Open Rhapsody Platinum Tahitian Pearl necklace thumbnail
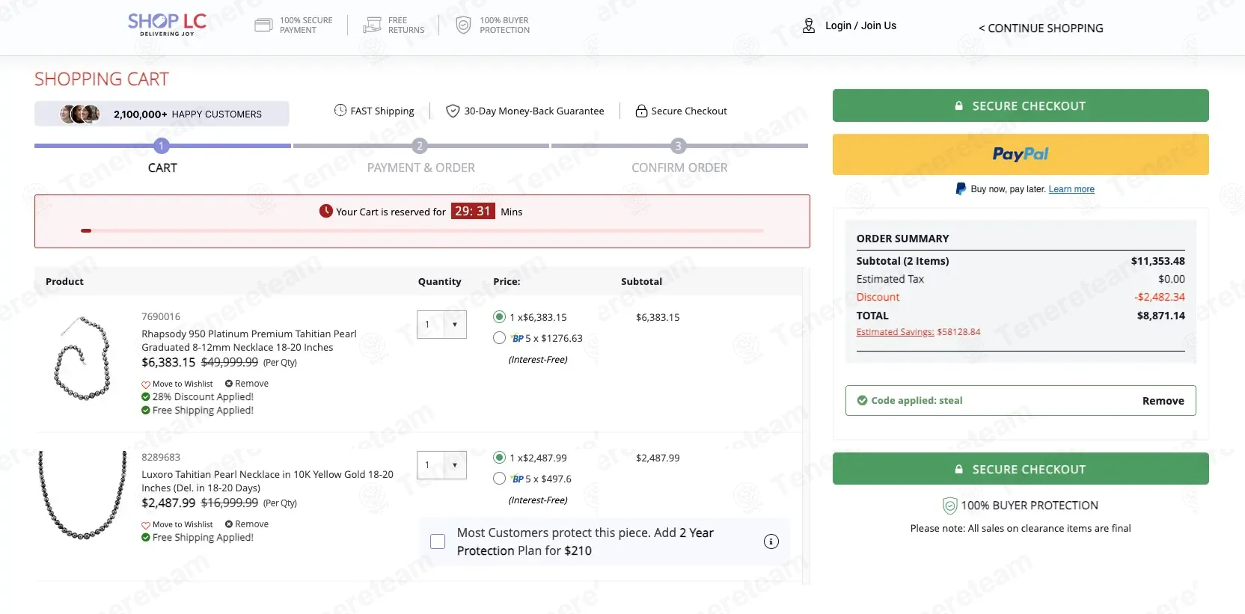 pyautogui.click(x=82, y=358)
